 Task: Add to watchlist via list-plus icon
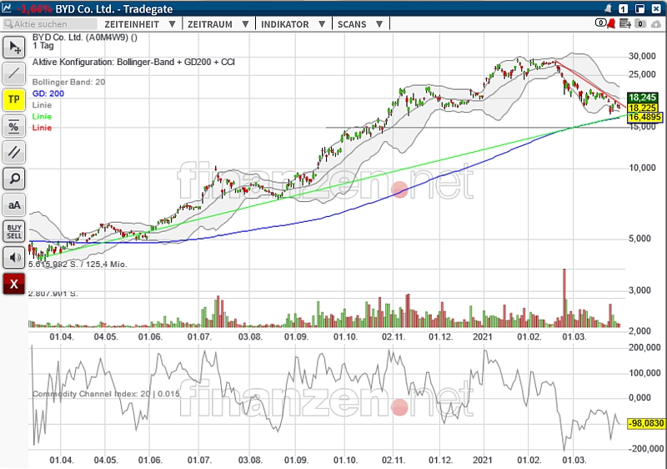coord(624,24)
